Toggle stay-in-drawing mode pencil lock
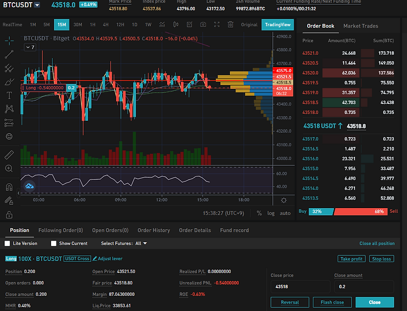Image resolution: width=407 pixels, height=311 pixels. coord(9,200)
